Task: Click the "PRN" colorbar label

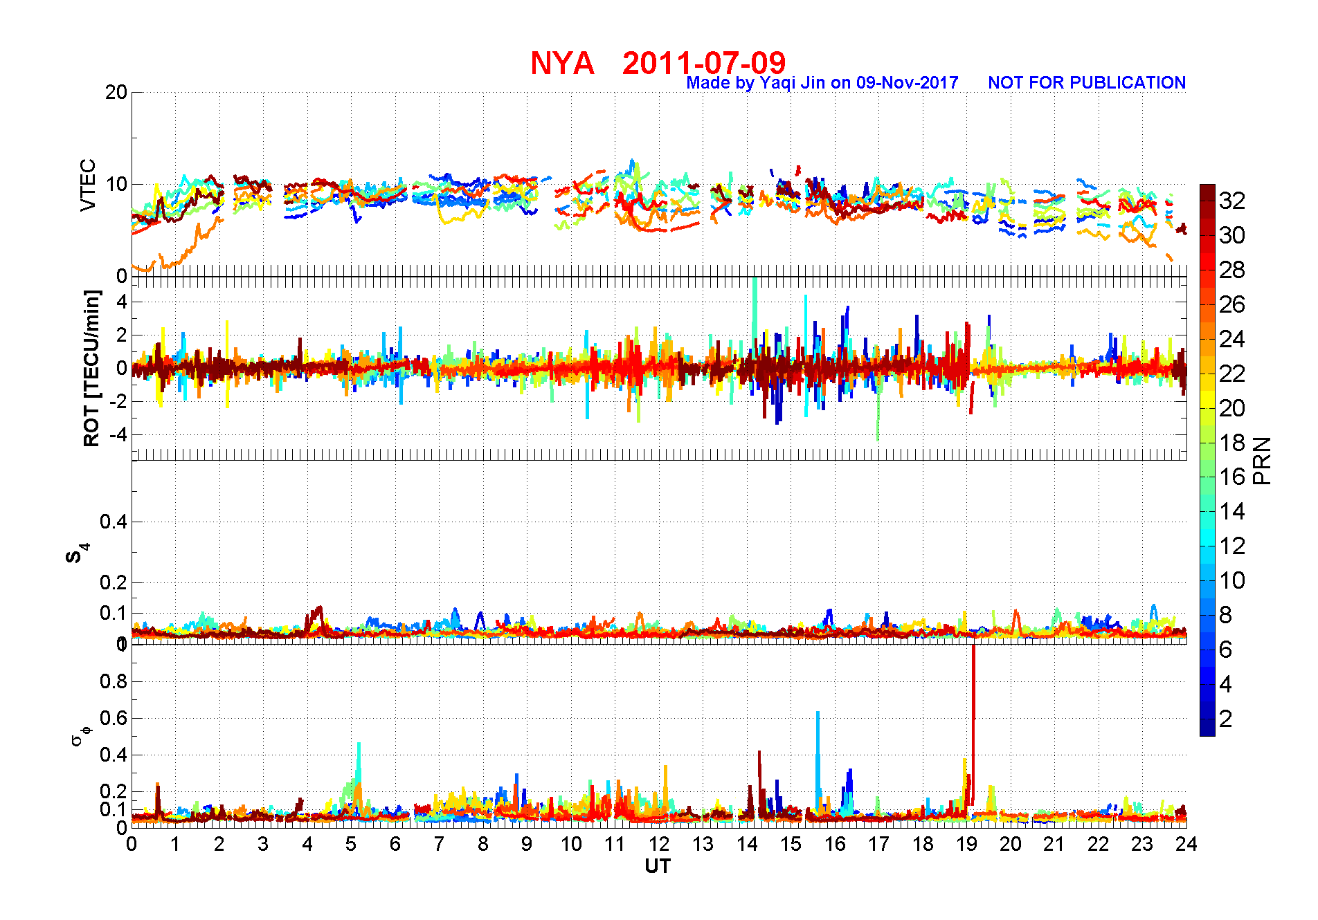Action: tap(1263, 460)
